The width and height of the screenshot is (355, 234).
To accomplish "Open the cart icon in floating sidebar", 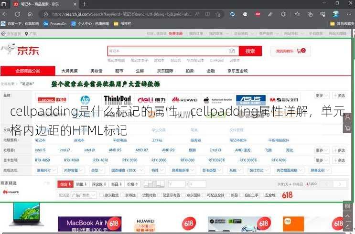I will (x=347, y=128).
